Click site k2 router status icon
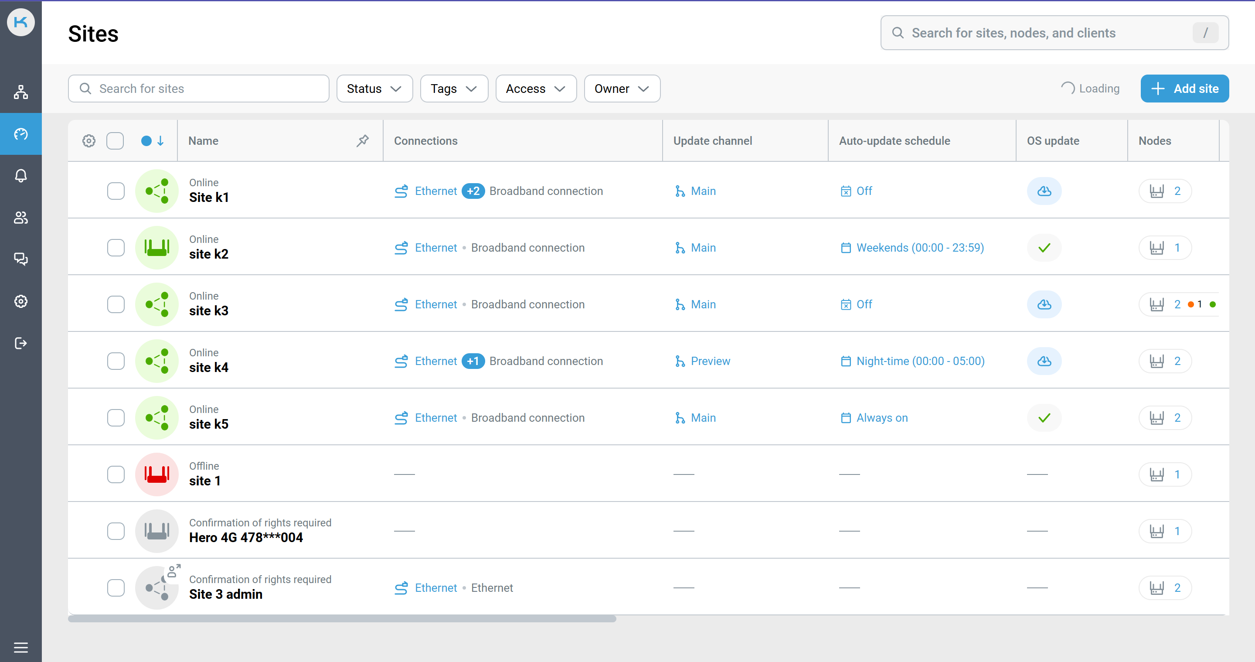Screen dimensions: 1255x662 [157, 248]
